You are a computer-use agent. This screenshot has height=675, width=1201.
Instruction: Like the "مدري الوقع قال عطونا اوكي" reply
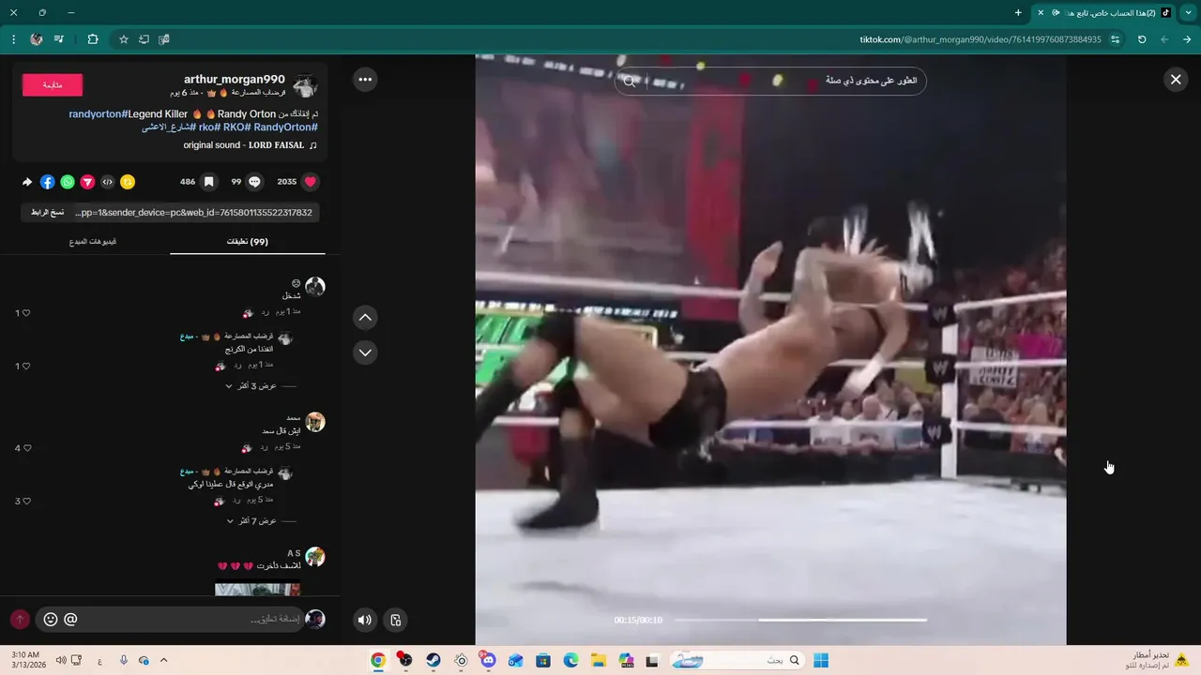coord(26,502)
